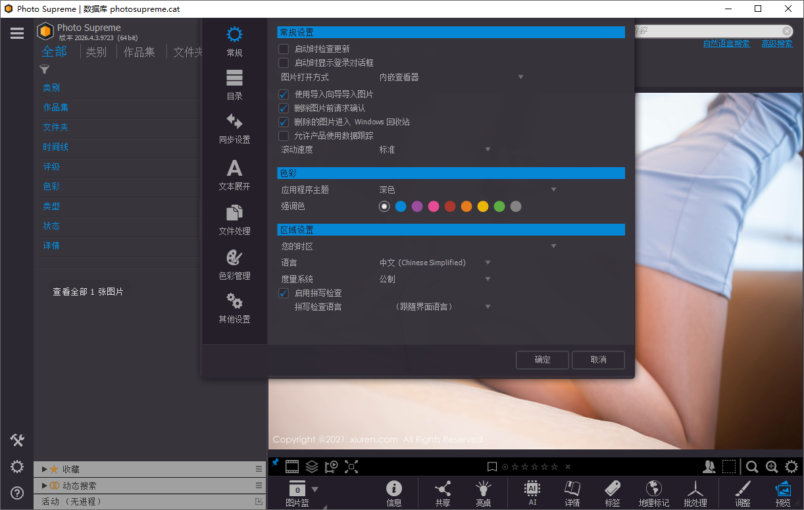Open the 图片篮 dropdown arrow

(x=314, y=489)
